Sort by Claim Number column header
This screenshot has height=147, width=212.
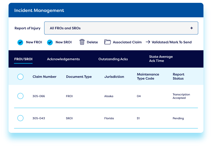pos(44,77)
